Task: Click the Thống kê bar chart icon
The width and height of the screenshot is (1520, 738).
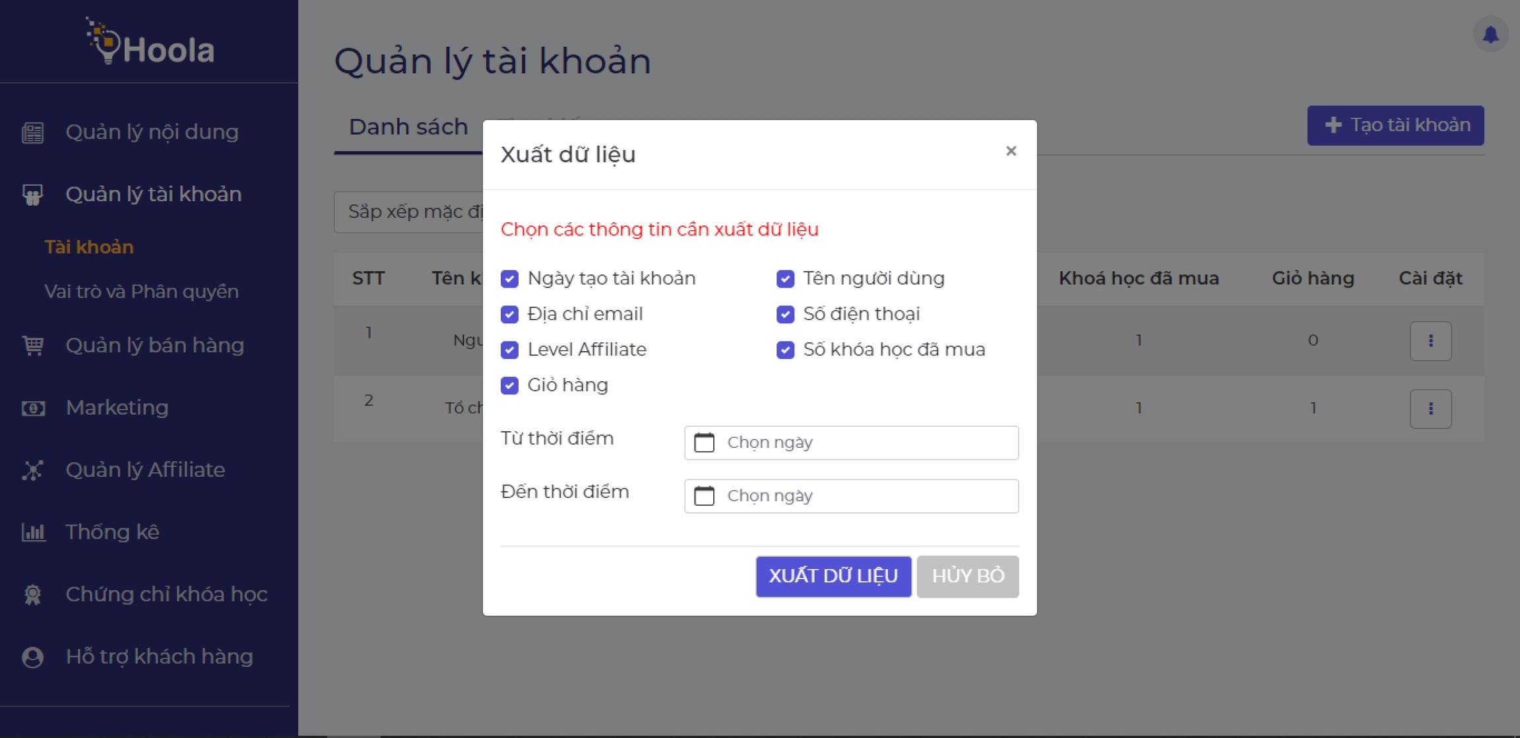Action: [x=32, y=532]
